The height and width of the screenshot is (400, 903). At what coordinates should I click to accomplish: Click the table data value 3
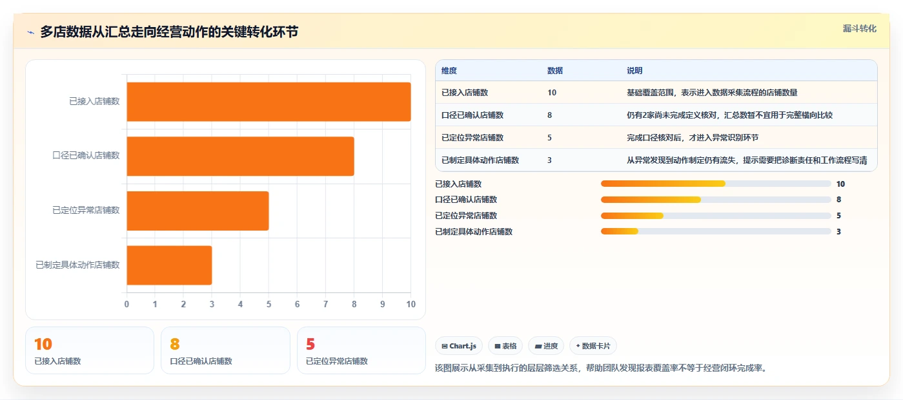(550, 160)
